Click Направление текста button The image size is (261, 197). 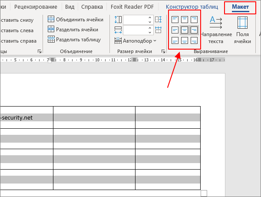[x=216, y=30]
